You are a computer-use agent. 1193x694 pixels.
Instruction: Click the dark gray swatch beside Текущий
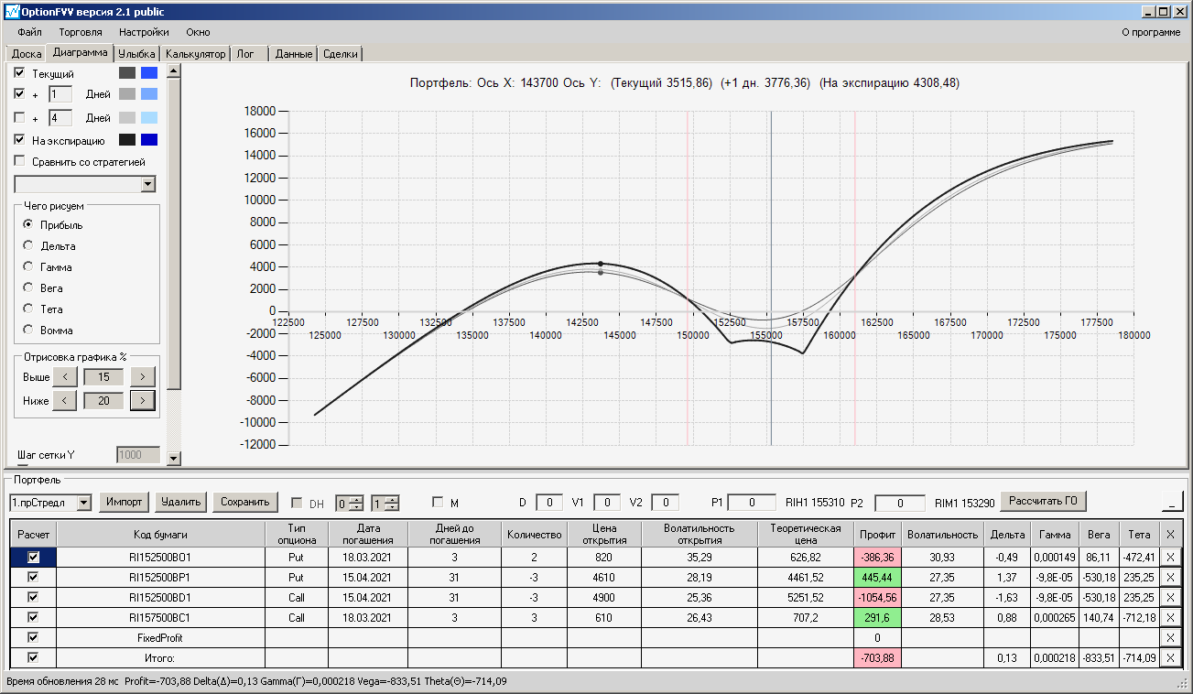[x=127, y=72]
